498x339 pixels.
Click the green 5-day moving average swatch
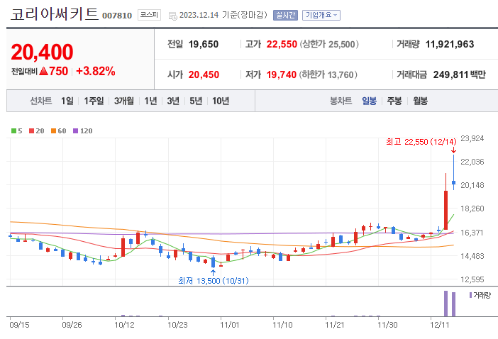13,130
